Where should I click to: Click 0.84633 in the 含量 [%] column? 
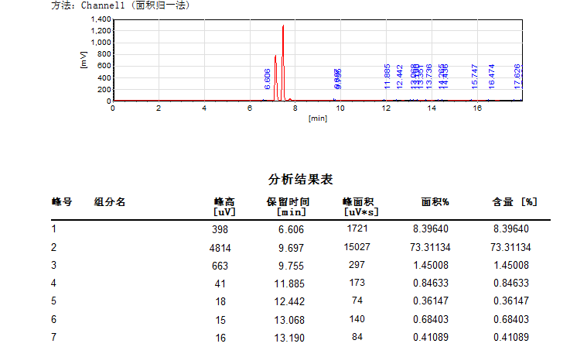510,283
